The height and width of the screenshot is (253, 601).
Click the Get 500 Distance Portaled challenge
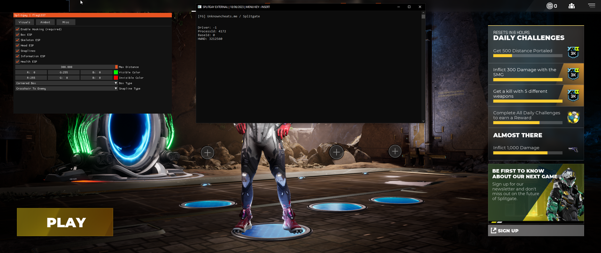click(536, 52)
